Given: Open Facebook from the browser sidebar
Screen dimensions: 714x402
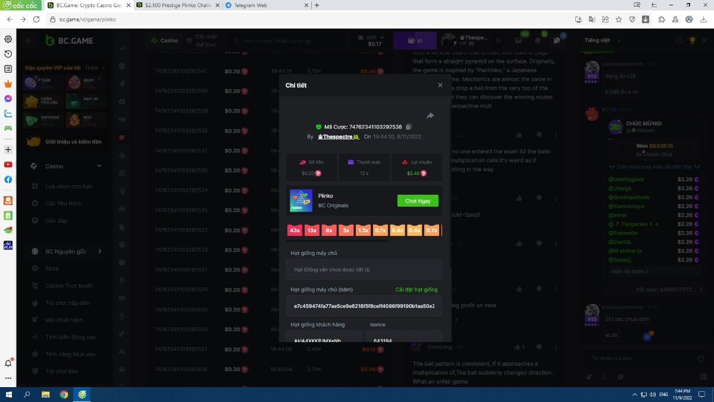Looking at the screenshot, I should [x=8, y=179].
